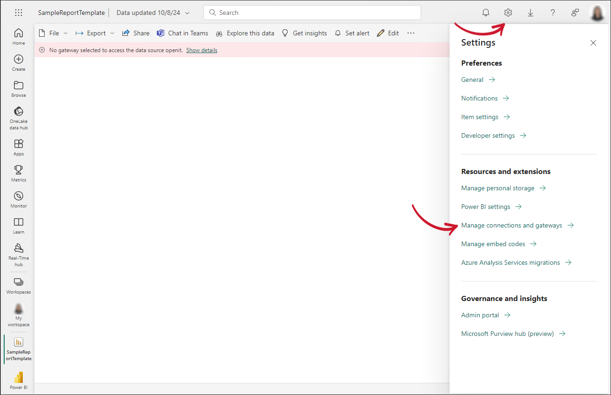Open Manage connections and gateways link
This screenshot has height=395, width=611.
point(511,225)
